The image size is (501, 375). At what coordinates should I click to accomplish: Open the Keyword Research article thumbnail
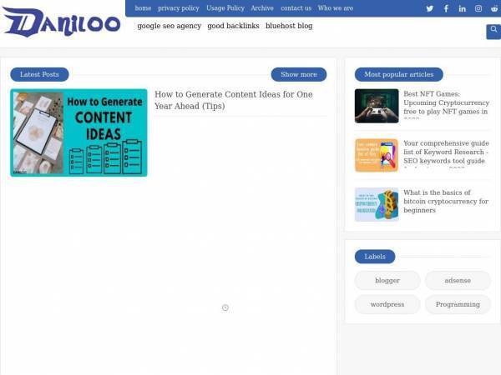click(377, 155)
